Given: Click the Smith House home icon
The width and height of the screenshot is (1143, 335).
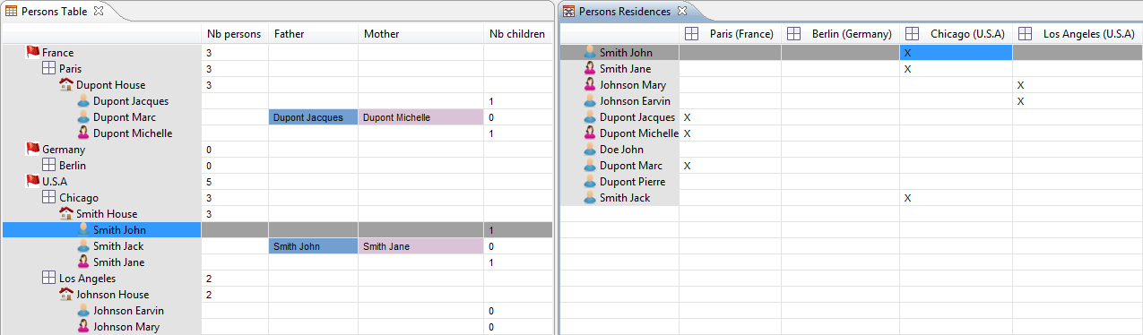Looking at the screenshot, I should click(66, 214).
